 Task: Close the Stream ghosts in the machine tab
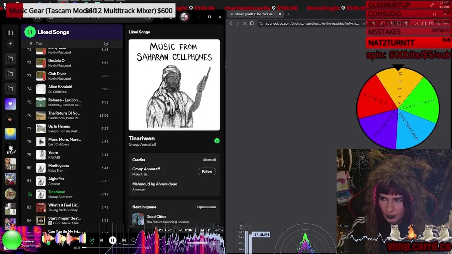pos(280,14)
